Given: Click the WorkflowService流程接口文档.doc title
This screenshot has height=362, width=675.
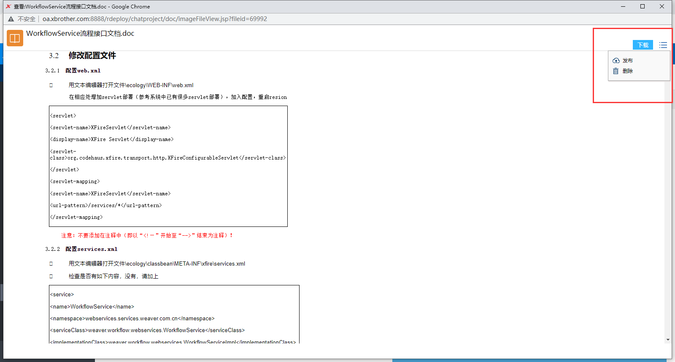Looking at the screenshot, I should point(80,34).
